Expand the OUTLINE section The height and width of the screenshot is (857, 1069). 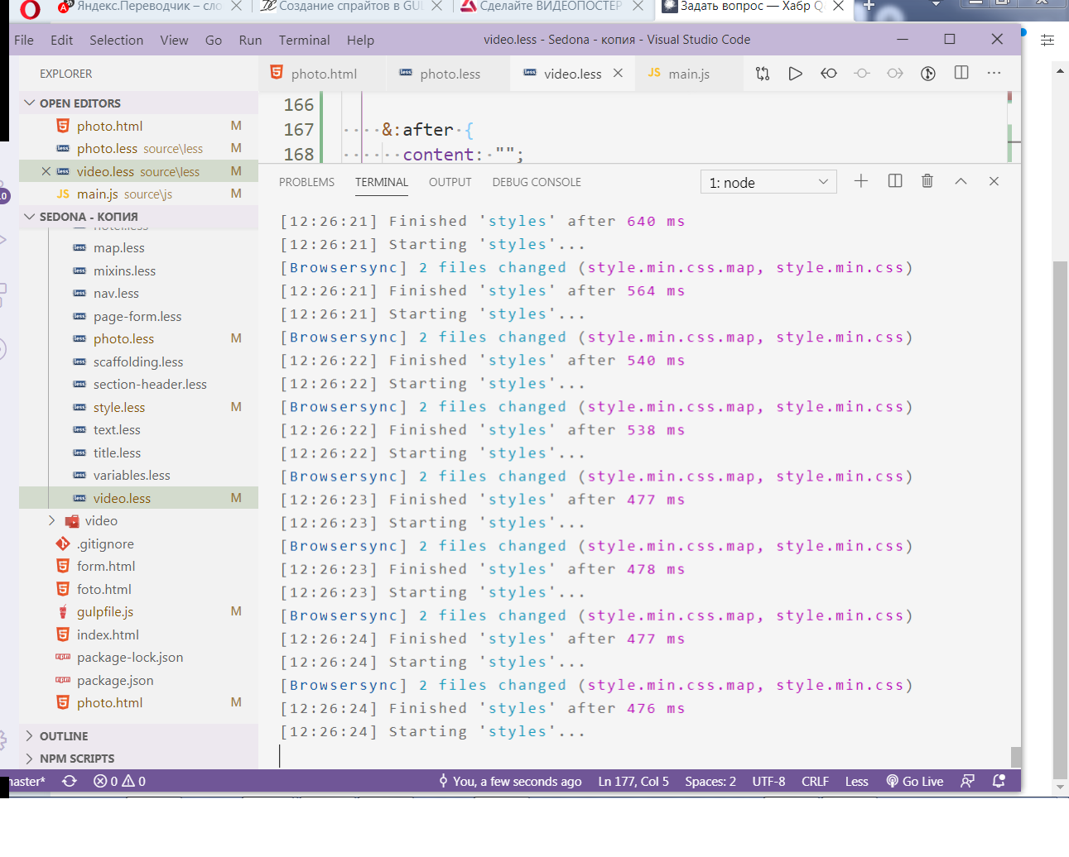(x=138, y=735)
